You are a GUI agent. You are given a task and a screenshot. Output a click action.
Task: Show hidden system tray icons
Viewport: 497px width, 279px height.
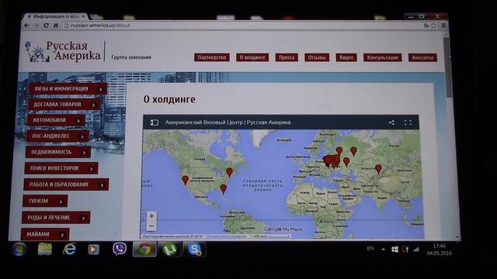[383, 250]
